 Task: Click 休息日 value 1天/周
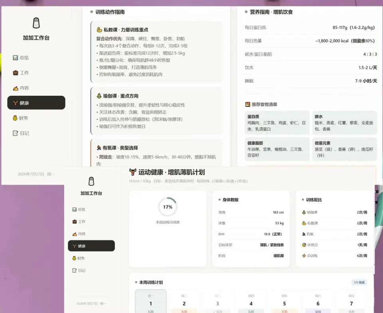(x=362, y=245)
